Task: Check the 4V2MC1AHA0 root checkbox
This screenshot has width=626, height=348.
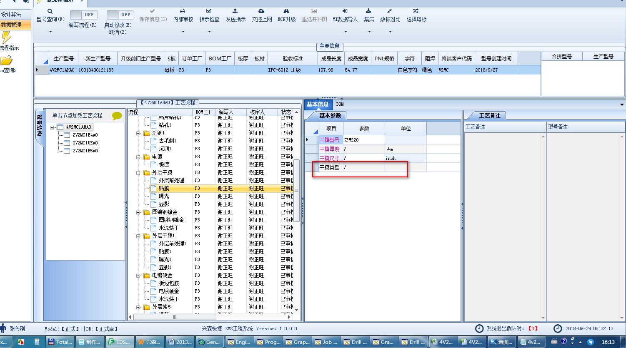Action: click(60, 127)
